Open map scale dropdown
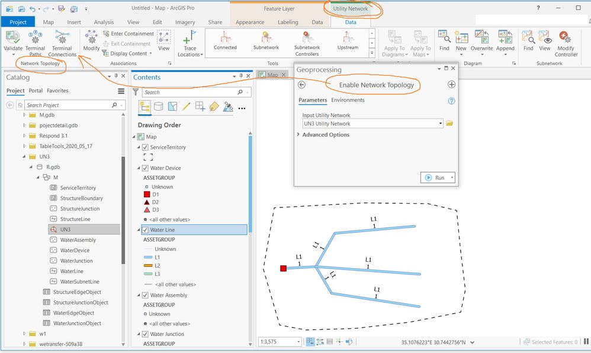The image size is (591, 353). pos(298,342)
